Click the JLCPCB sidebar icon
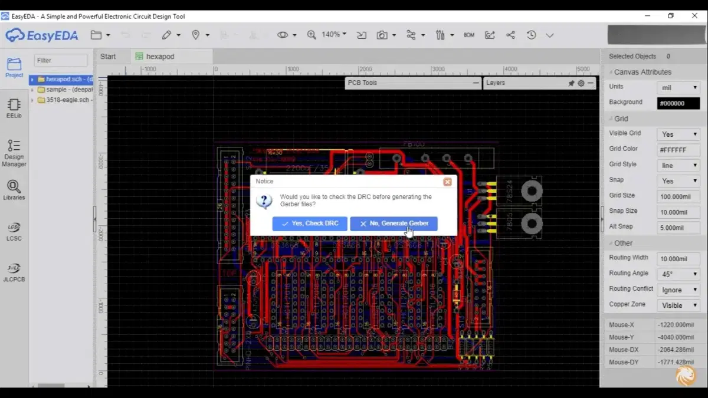This screenshot has height=398, width=708. tap(14, 271)
